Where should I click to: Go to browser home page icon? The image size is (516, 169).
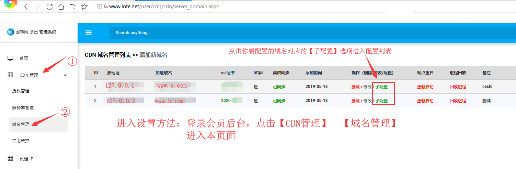(61, 6)
